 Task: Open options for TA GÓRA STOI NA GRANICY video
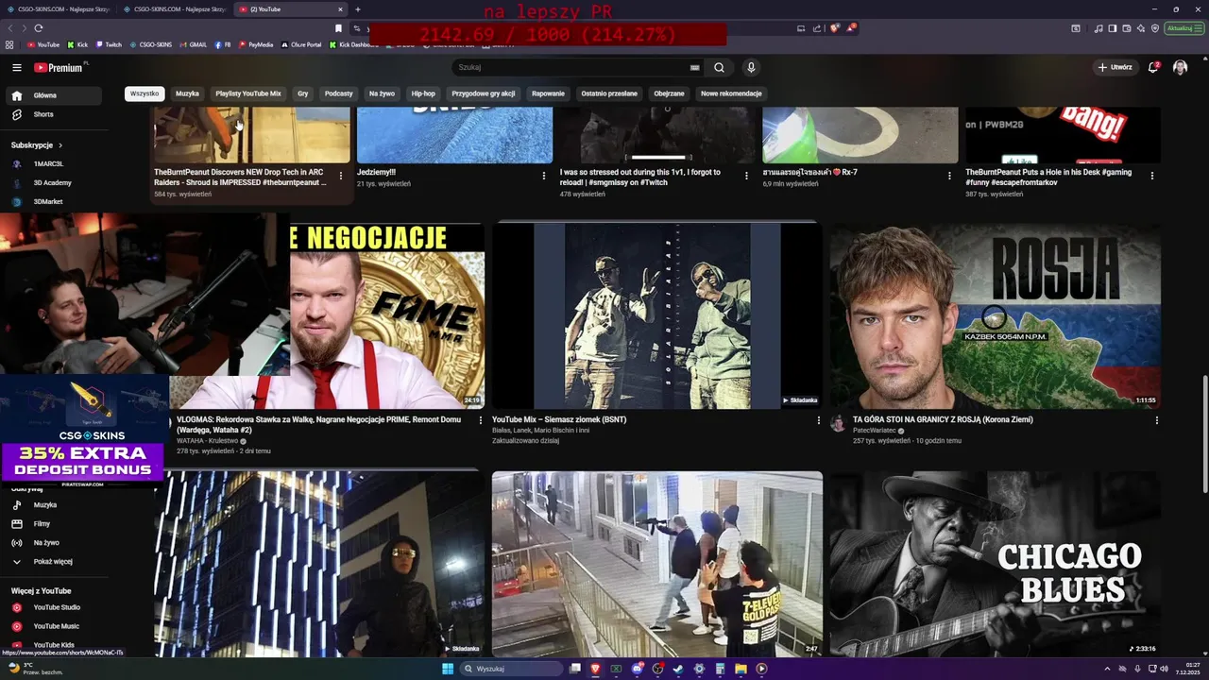(1156, 420)
